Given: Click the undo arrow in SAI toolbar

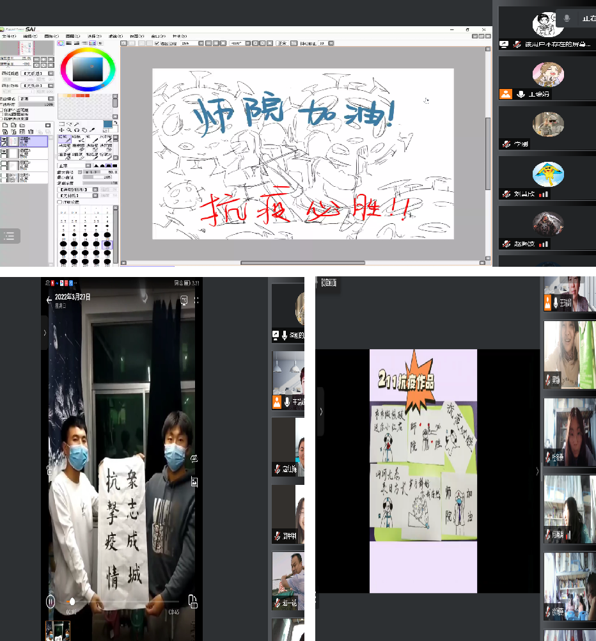Looking at the screenshot, I should 124,43.
